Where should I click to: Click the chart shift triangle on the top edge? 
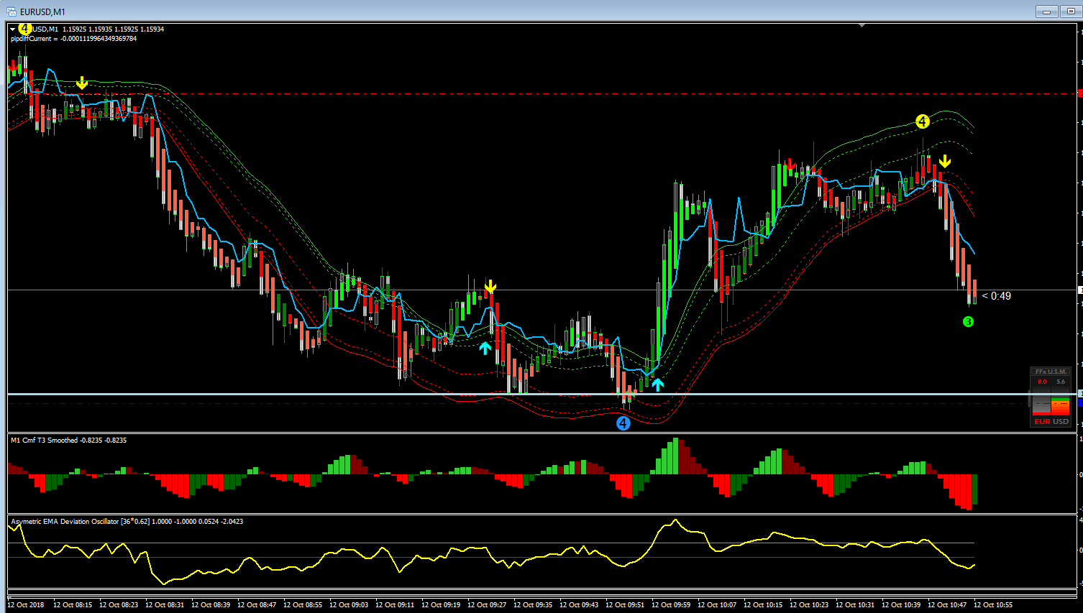pos(862,26)
